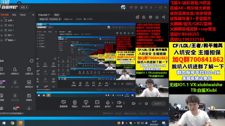Image resolution: width=225 pixels, height=126 pixels.
Task: Download the 多人连麦 tool
Action: (15, 84)
